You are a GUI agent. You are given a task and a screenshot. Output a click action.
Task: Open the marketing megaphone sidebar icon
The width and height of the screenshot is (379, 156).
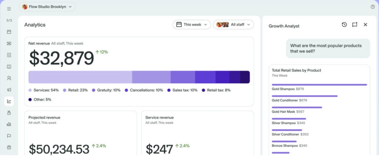9,90
